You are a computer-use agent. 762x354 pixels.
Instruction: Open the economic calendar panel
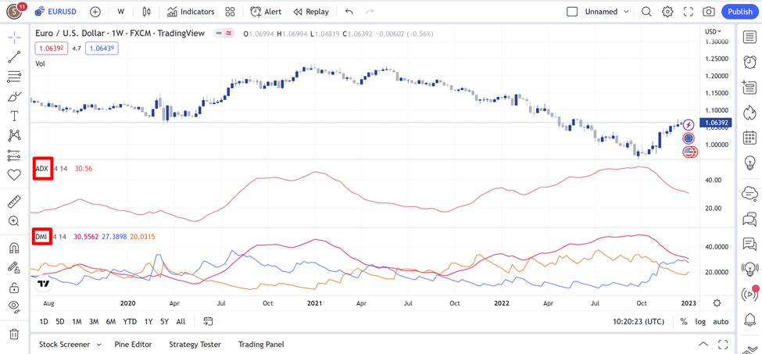[x=749, y=138]
